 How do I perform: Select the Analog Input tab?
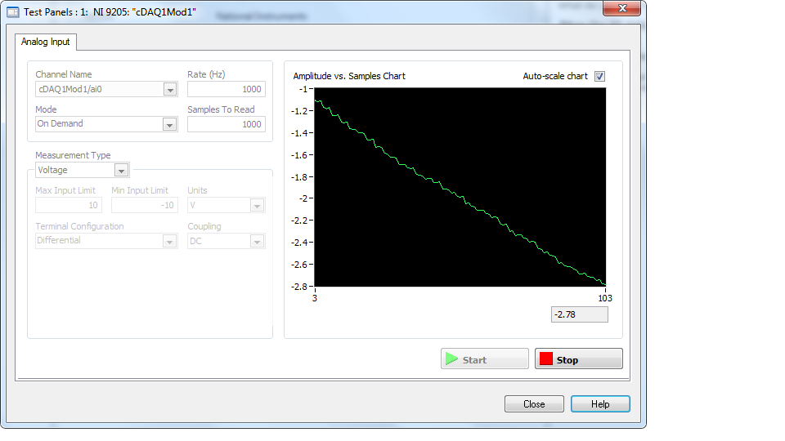[46, 42]
